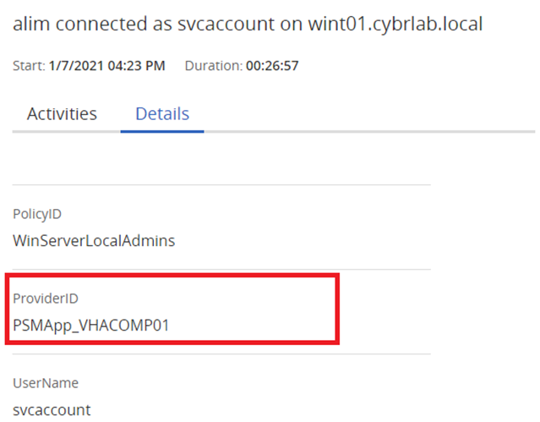Viewport: 540px width, 422px height.
Task: Click the word 'alim' in the session title
Action: pos(30,25)
